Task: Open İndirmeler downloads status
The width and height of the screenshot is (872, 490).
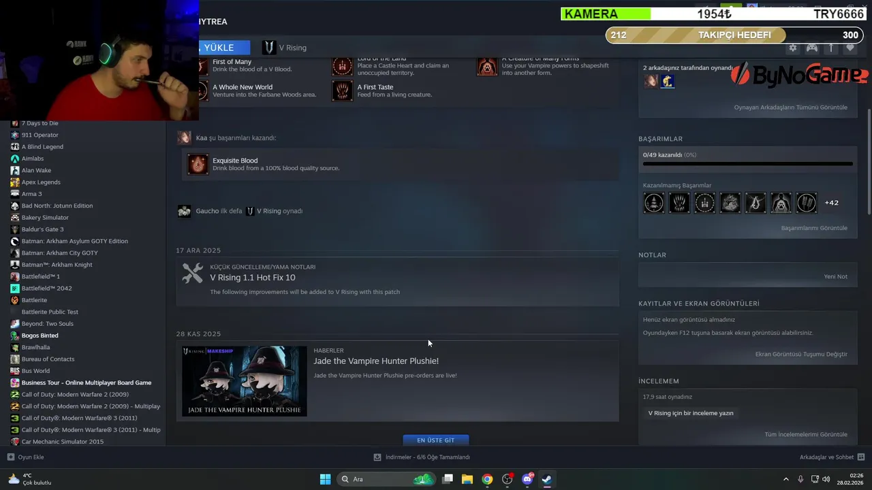Action: tap(422, 457)
